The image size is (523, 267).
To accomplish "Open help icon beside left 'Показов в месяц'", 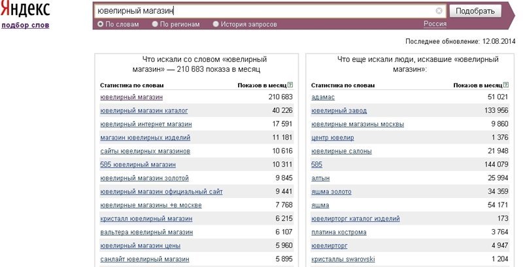I will 290,85.
